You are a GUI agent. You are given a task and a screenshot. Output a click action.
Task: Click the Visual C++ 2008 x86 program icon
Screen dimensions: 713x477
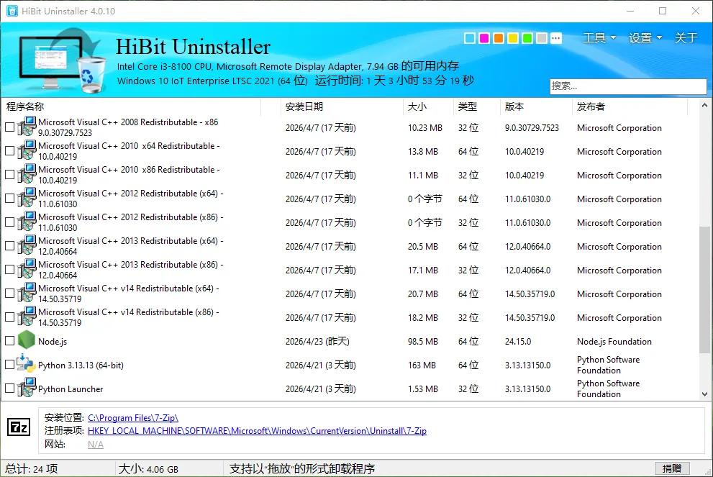pos(27,127)
